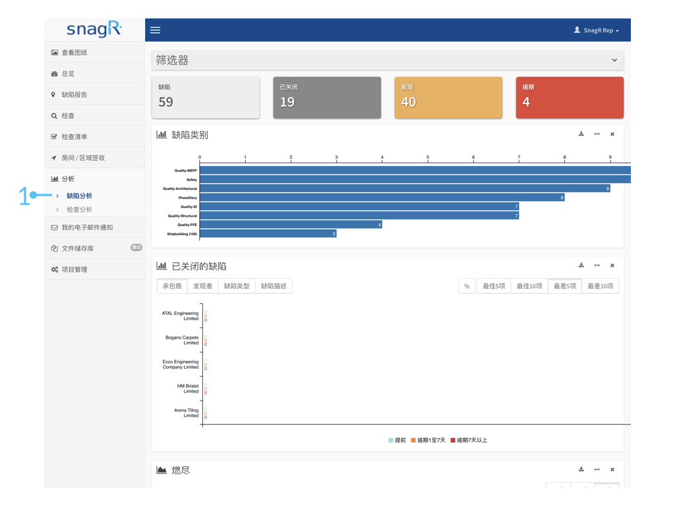Screen dimensions: 675x506
Task: Click the area chart icon beside 燃尽
Action: [161, 470]
